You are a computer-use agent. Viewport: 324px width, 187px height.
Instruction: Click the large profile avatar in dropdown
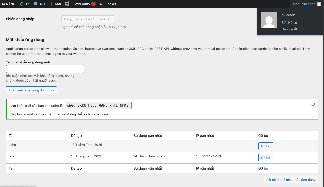269,20
